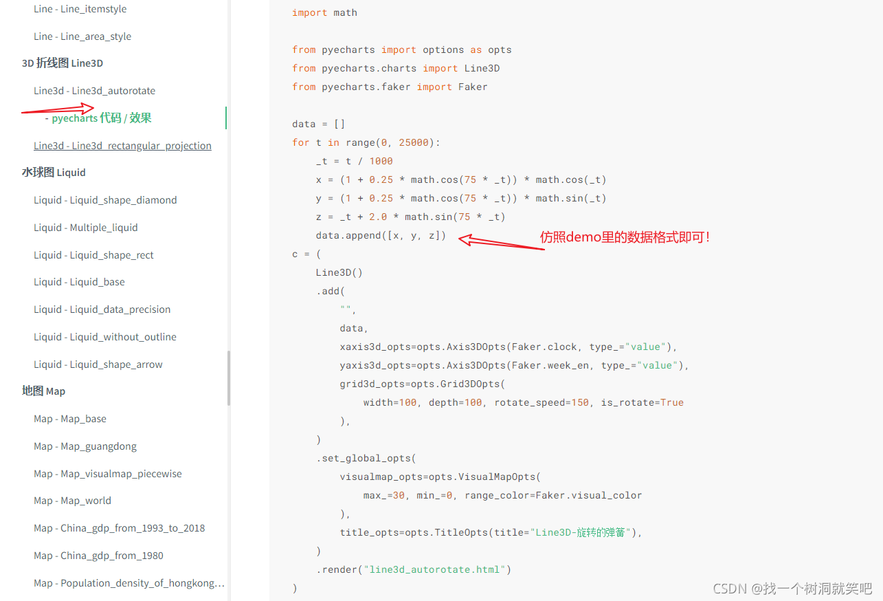Click '.render("line3d_autorotate.html")' code line

pos(414,569)
